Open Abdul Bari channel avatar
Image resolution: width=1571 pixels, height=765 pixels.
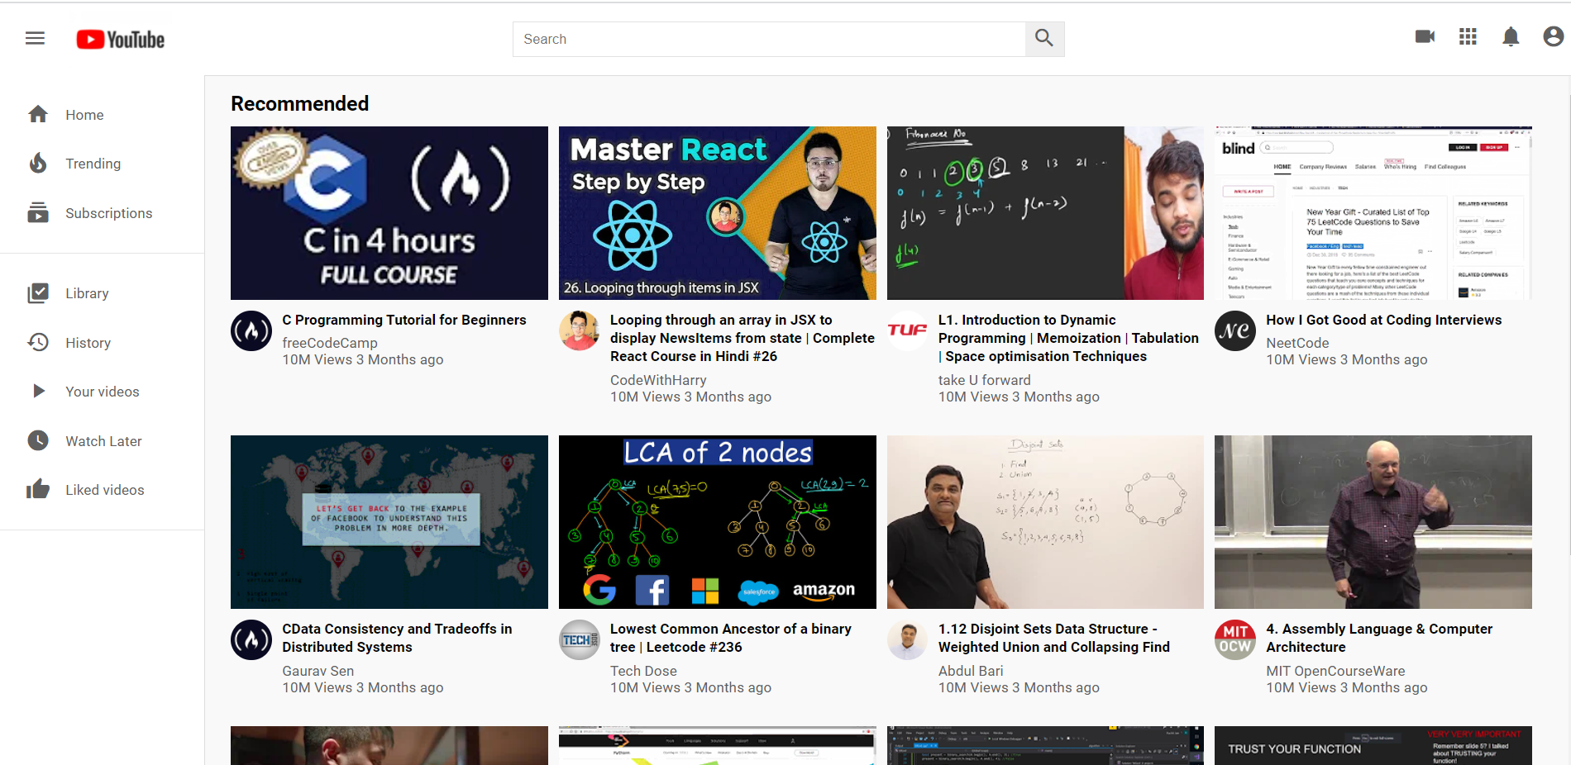click(907, 640)
